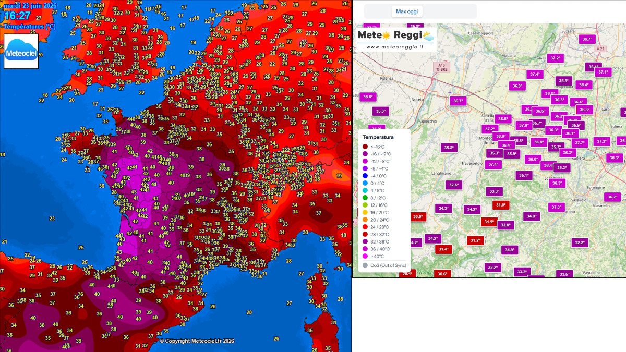Open the 38.6° station marker
This screenshot has width=626, height=352.
coord(503,118)
